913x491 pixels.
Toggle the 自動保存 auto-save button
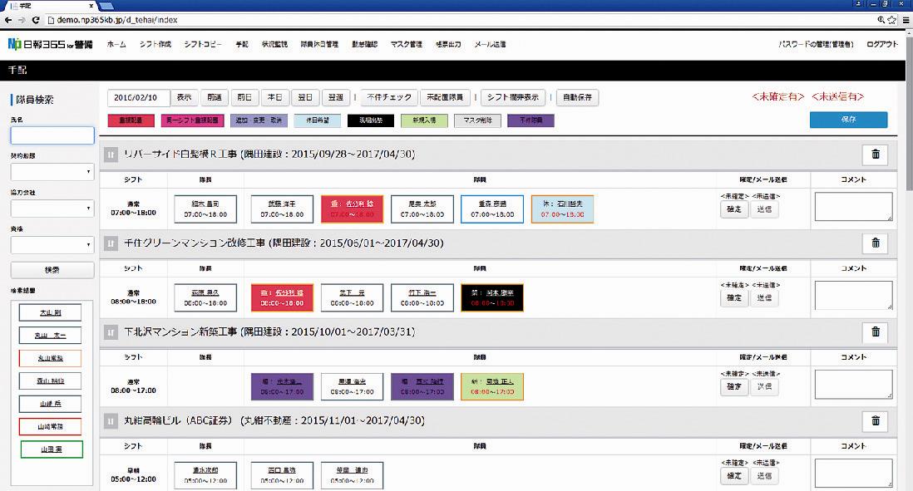click(577, 97)
